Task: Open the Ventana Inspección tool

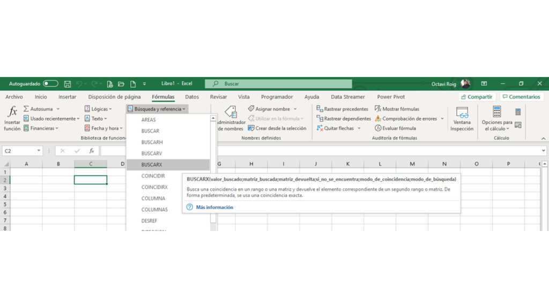Action: pos(461,118)
